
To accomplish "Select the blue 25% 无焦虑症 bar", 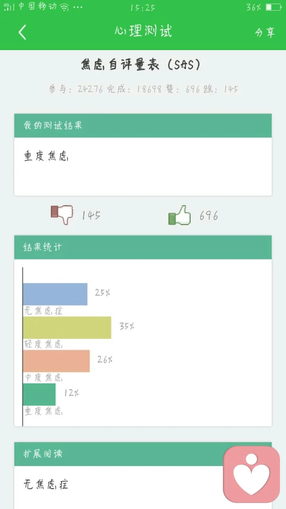I will tap(55, 294).
